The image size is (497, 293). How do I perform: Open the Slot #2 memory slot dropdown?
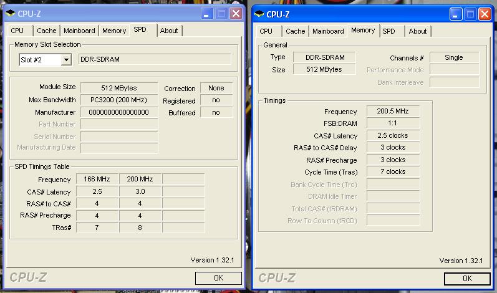[66, 60]
